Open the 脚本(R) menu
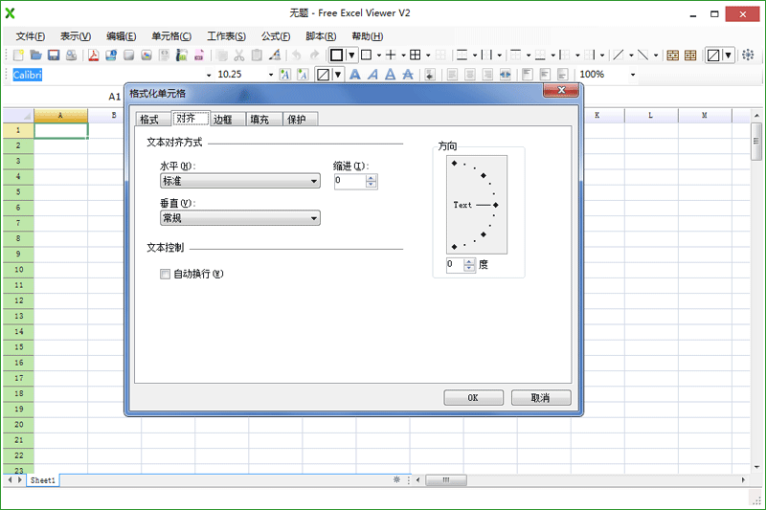 pos(321,36)
